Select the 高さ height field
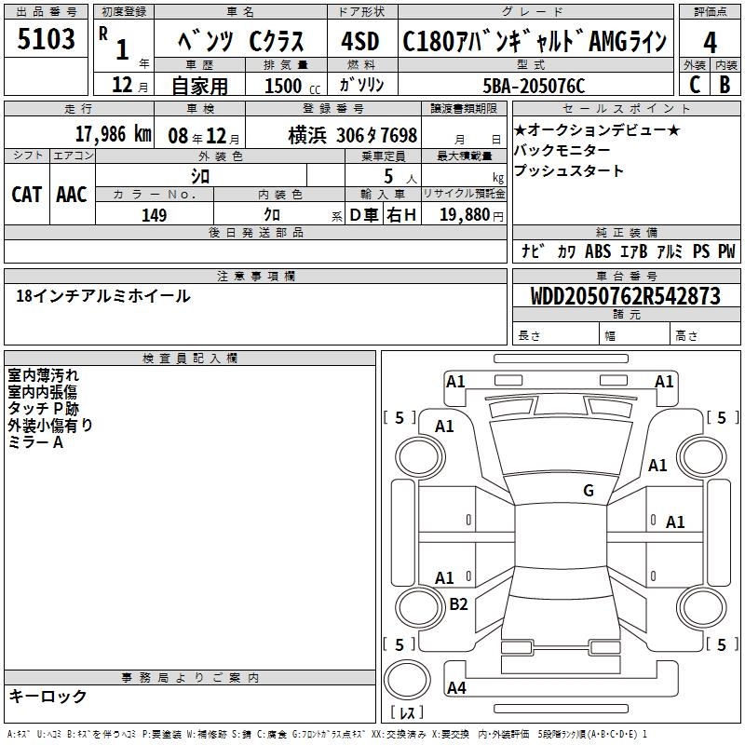This screenshot has width=745, height=745. pos(705,335)
